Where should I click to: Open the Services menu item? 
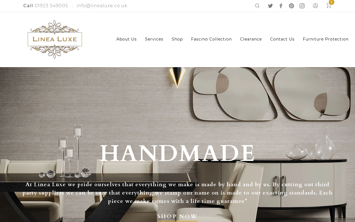154,39
